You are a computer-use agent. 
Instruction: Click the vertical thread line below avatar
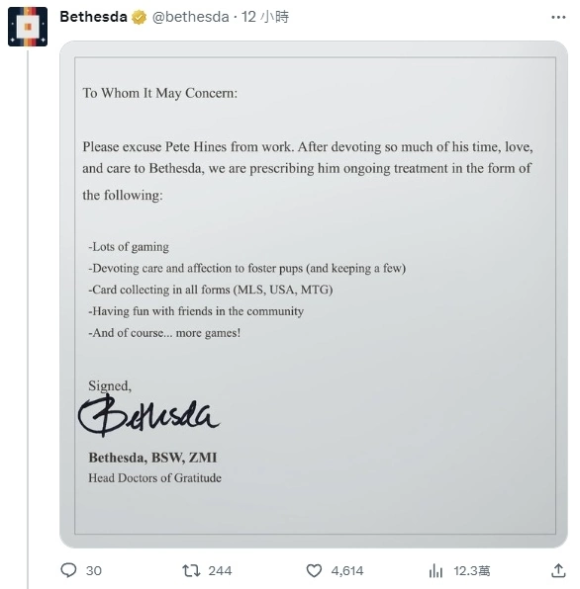[x=28, y=319]
